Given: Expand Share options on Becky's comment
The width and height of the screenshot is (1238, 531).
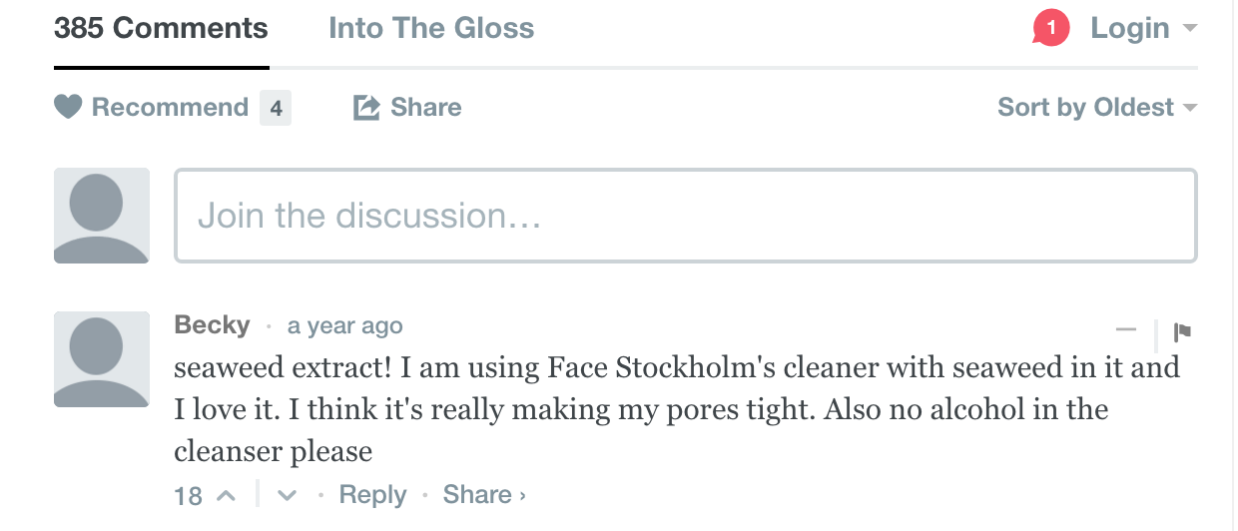Looking at the screenshot, I should (x=484, y=495).
